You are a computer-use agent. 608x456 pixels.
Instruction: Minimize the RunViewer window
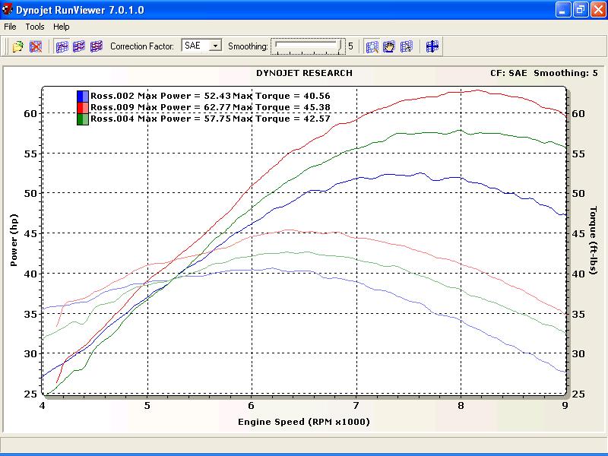pos(562,10)
